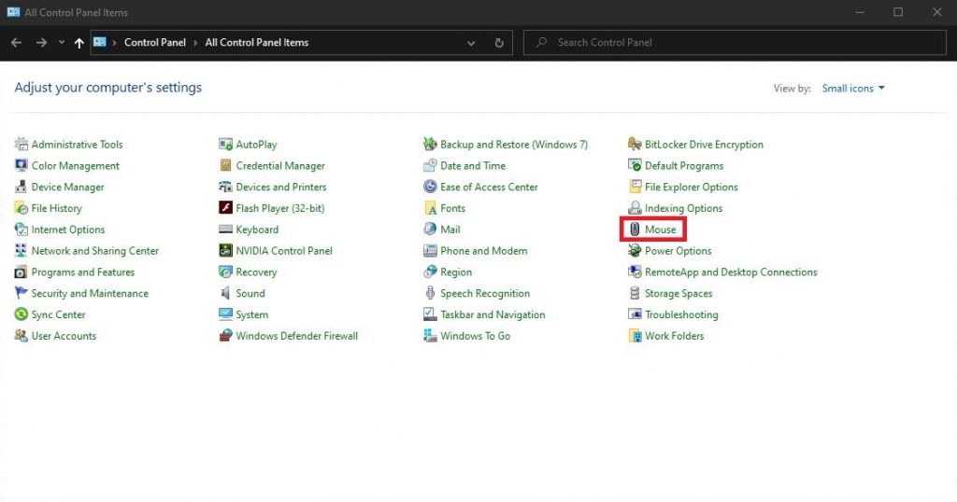The image size is (957, 502).
Task: Click the Backup and Restore icon
Action: click(430, 145)
